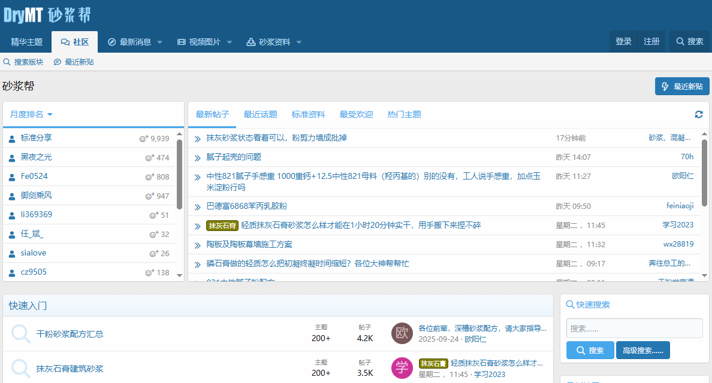Click the double-arrow marker before 腻子起壳的问题
This screenshot has height=383, width=712.
coord(197,157)
